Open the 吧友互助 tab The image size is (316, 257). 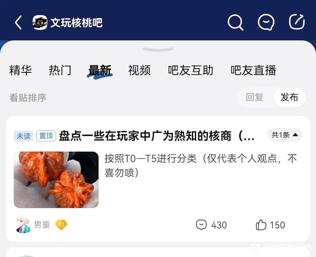[x=191, y=70]
